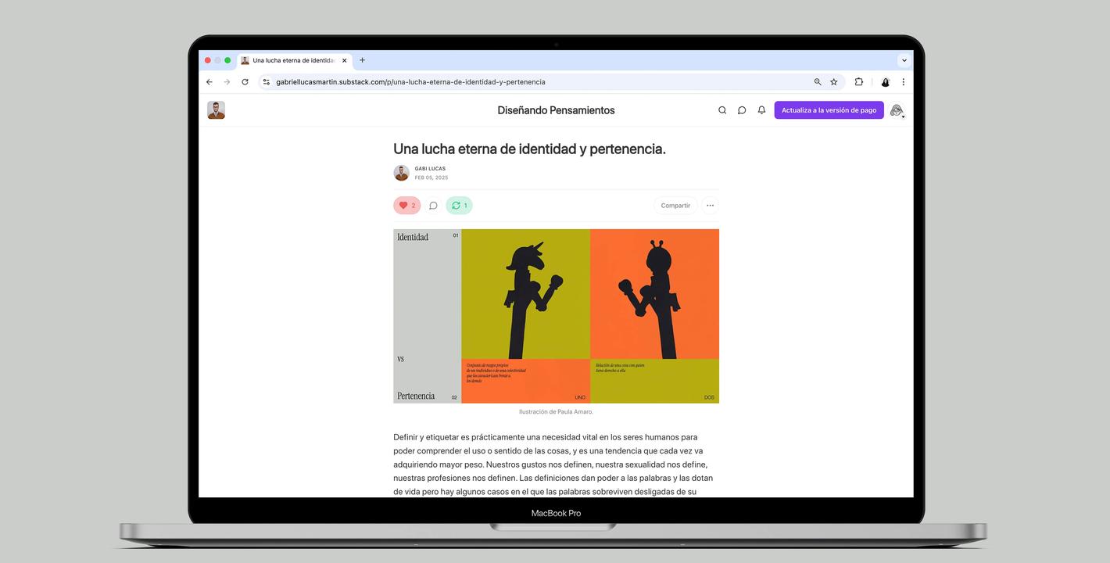
Task: Open Chrome's three-dot menu
Action: click(x=903, y=82)
